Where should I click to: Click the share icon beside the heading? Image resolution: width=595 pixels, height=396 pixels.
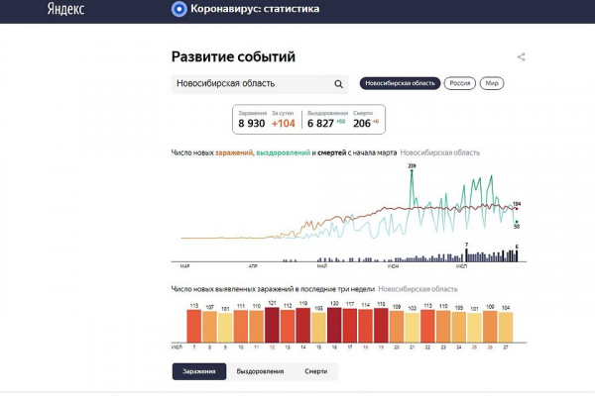[522, 57]
